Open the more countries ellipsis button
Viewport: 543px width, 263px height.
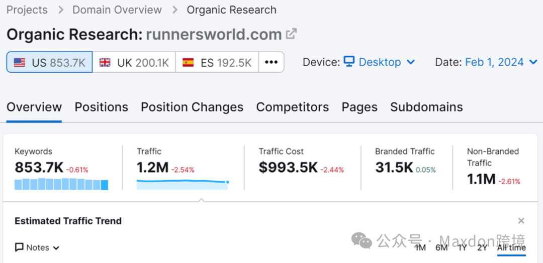pyautogui.click(x=271, y=62)
